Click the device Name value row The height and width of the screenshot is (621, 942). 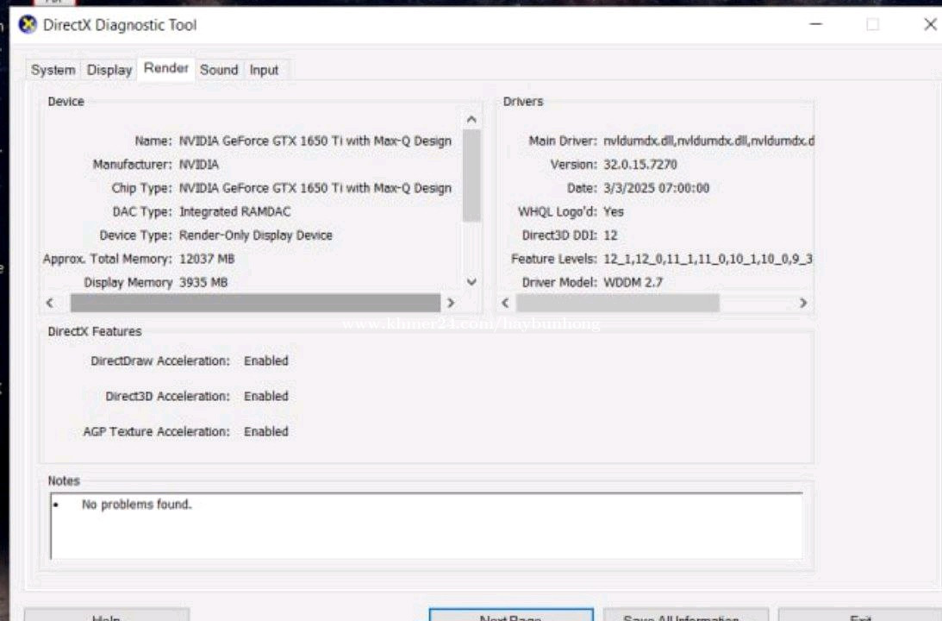[x=315, y=141]
